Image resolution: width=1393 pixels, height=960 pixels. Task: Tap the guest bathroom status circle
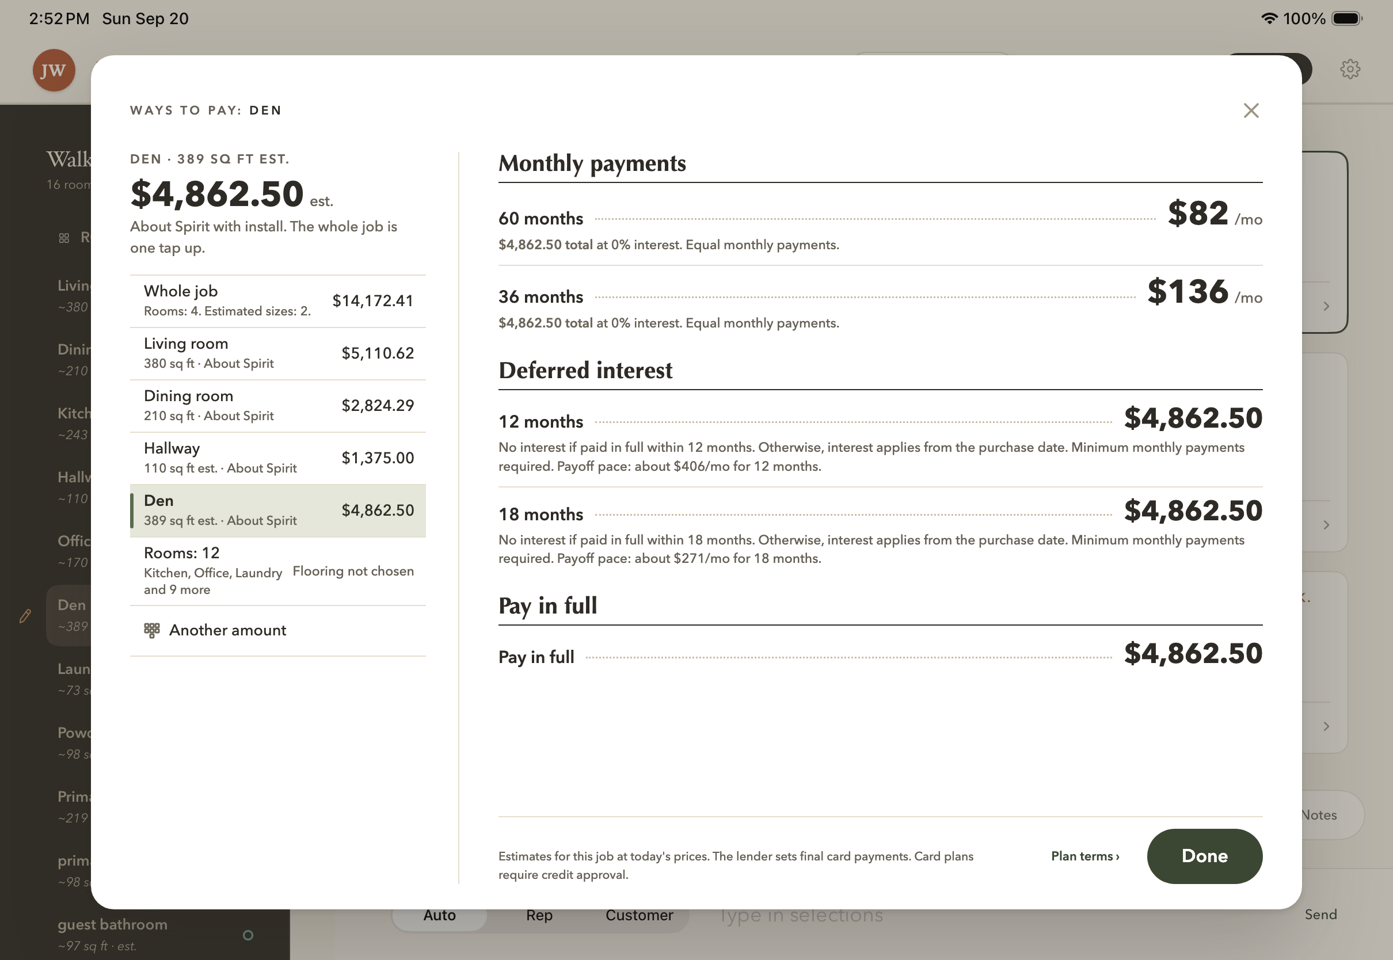(x=248, y=935)
